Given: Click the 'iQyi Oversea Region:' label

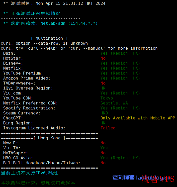Looking at the screenshot, I should click(x=28, y=88).
